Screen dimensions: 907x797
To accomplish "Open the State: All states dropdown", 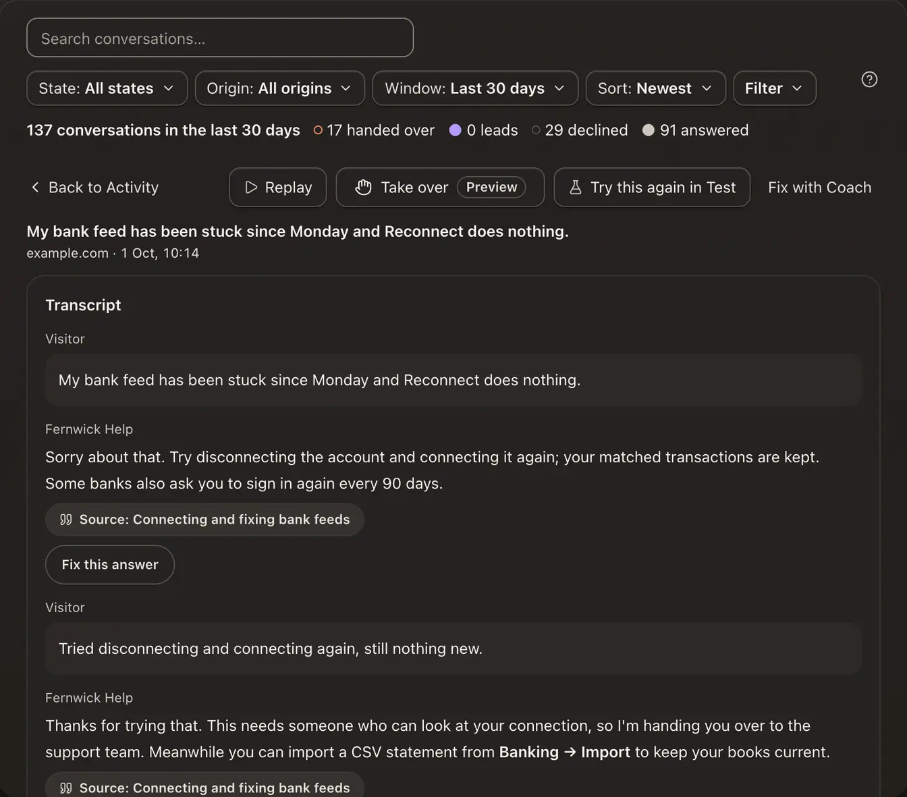I will 107,88.
